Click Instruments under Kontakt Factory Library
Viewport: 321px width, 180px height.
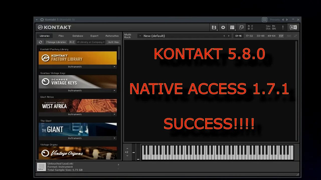pyautogui.click(x=75, y=67)
